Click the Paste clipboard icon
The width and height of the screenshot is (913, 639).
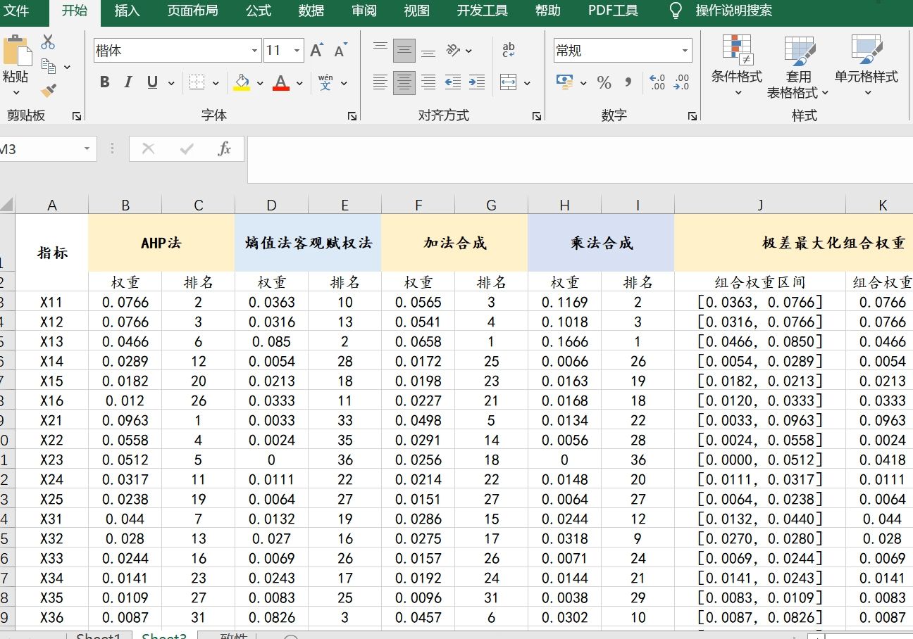(17, 51)
